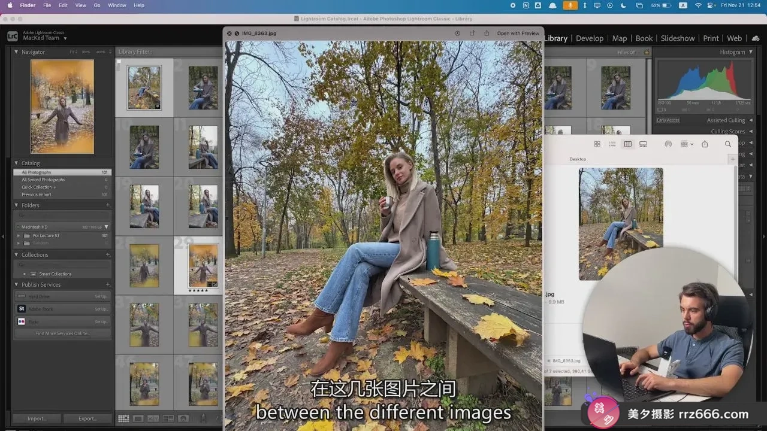Open AirDrop in the Finder toolbar
This screenshot has height=431, width=767.
click(668, 144)
